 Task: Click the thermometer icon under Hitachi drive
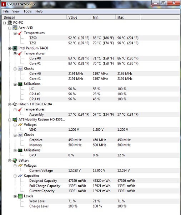pos(20,109)
